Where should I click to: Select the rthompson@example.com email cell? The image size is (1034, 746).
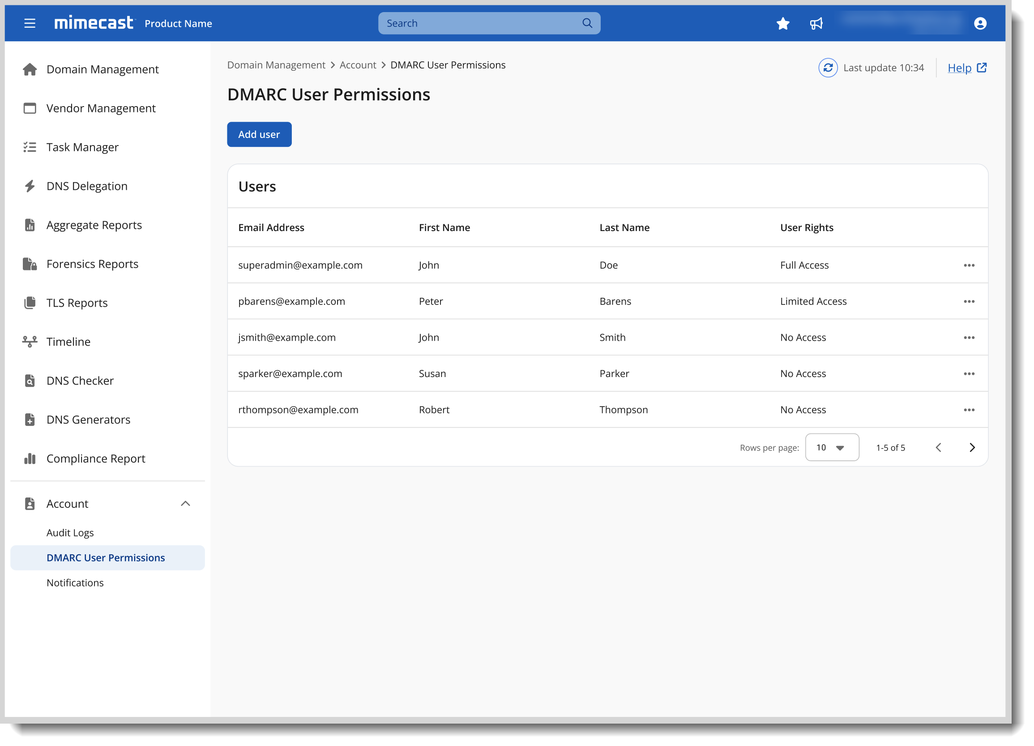click(298, 410)
